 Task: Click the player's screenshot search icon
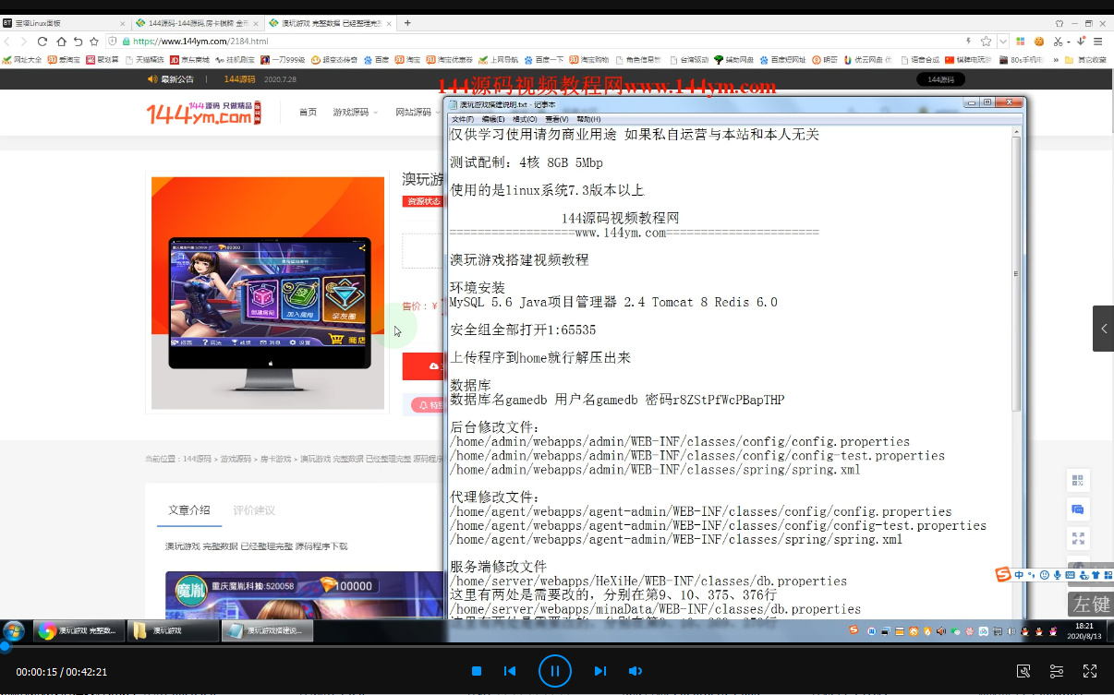[1023, 671]
